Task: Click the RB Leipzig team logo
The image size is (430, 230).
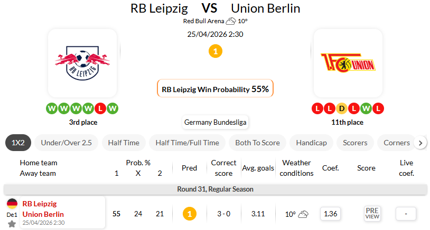Action: (x=82, y=63)
